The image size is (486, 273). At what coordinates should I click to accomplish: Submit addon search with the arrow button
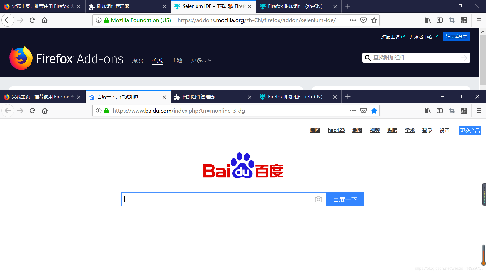464,58
